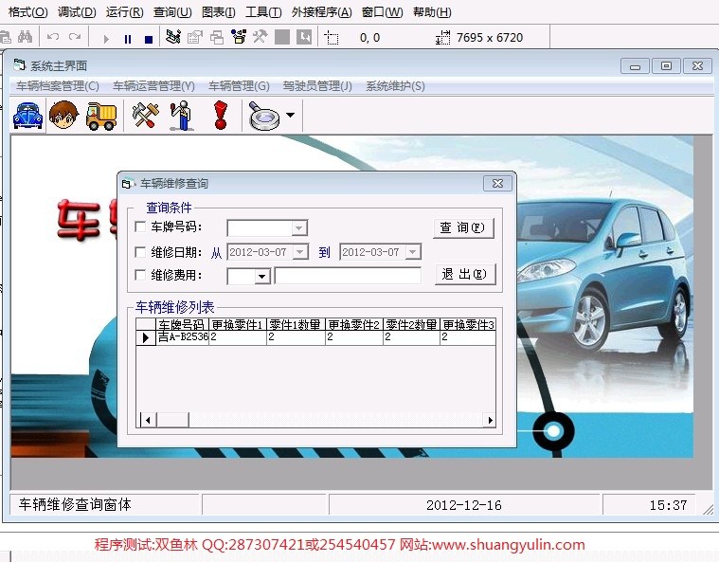Open the driver face icon

click(63, 116)
